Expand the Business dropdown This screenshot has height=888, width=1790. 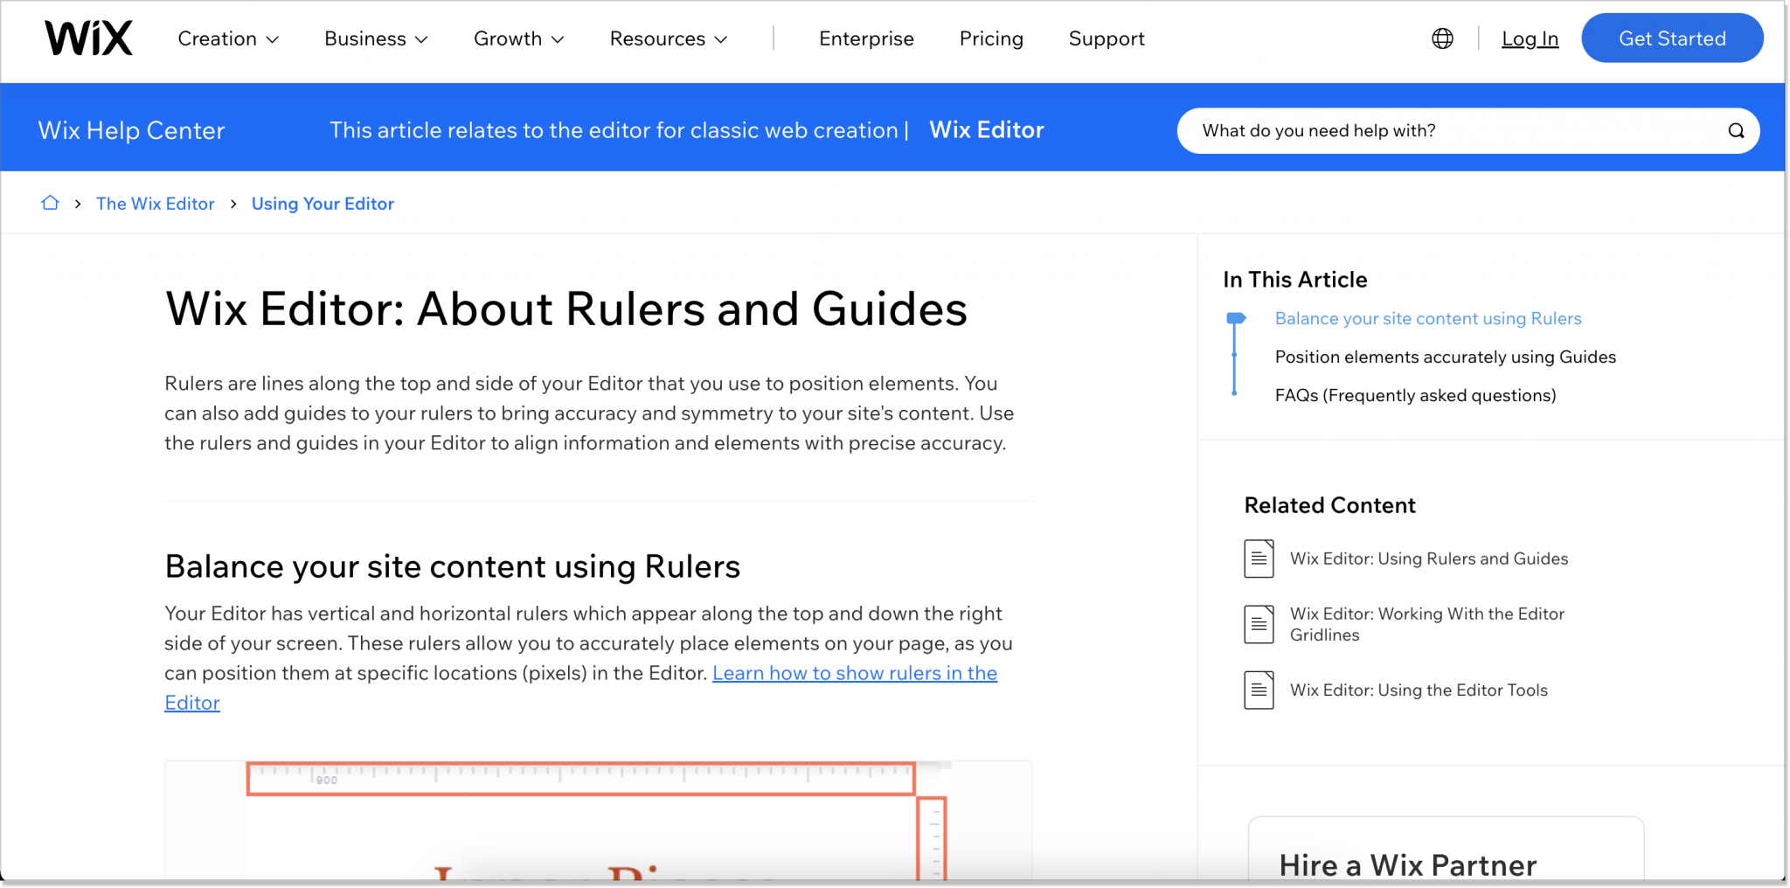point(375,38)
